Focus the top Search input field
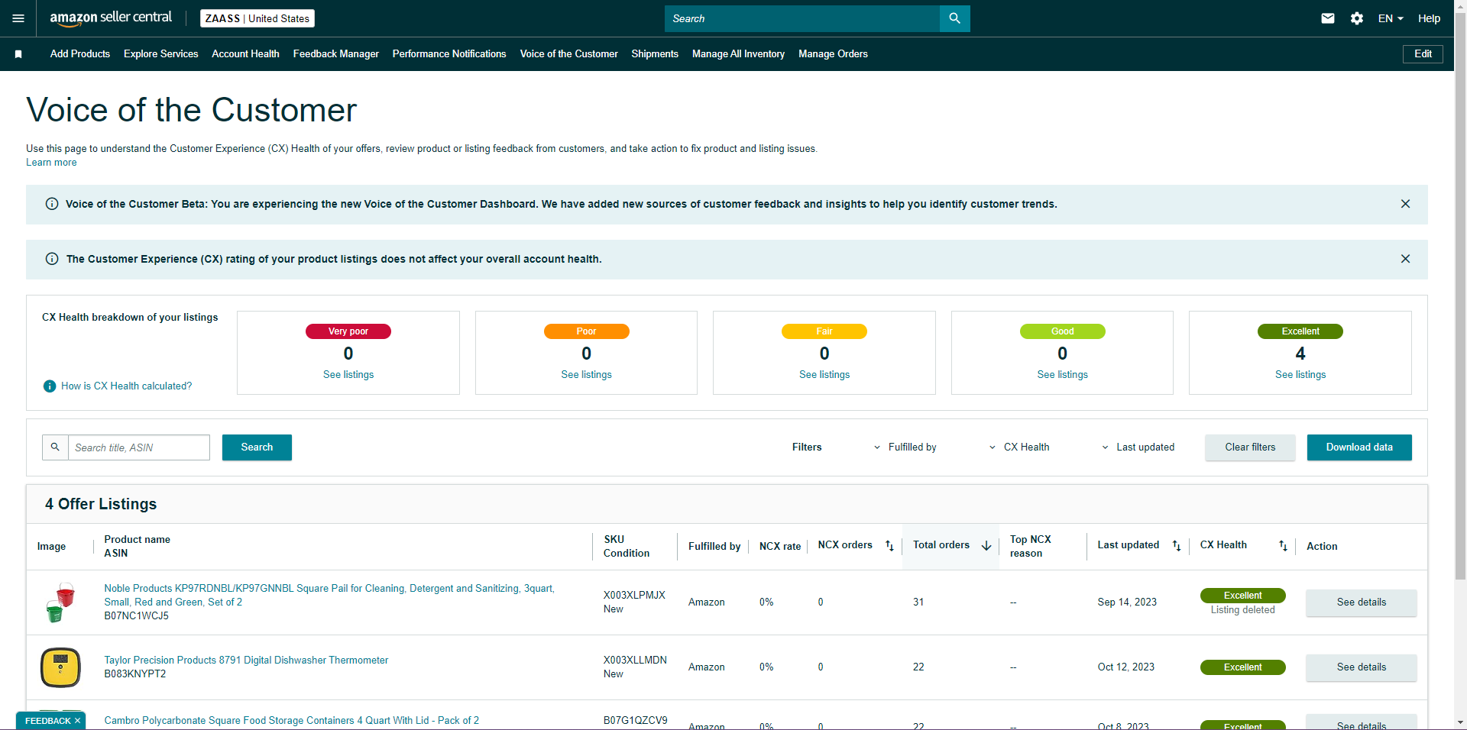Screen dimensions: 1467x730 coord(802,18)
